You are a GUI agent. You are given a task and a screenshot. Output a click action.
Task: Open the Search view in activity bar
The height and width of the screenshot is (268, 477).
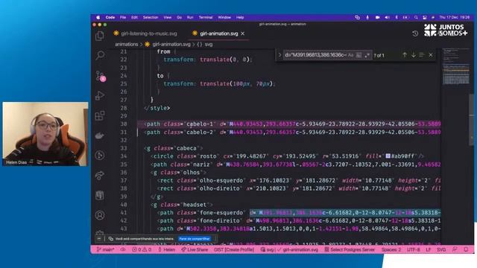click(x=100, y=55)
